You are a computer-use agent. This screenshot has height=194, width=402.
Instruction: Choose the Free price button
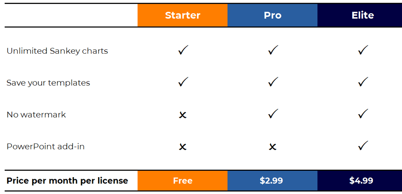point(183,181)
